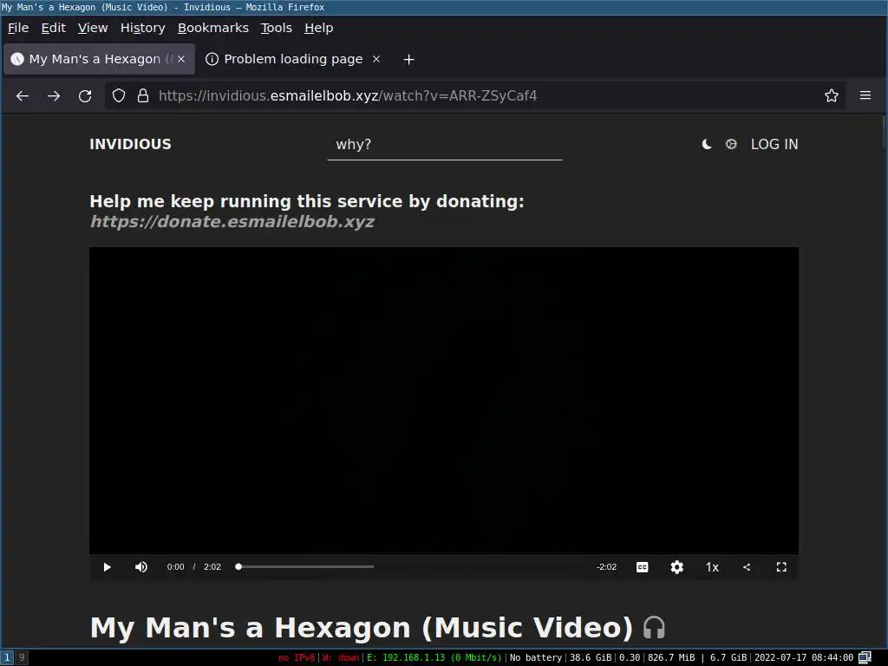Open the File menu

point(18,28)
